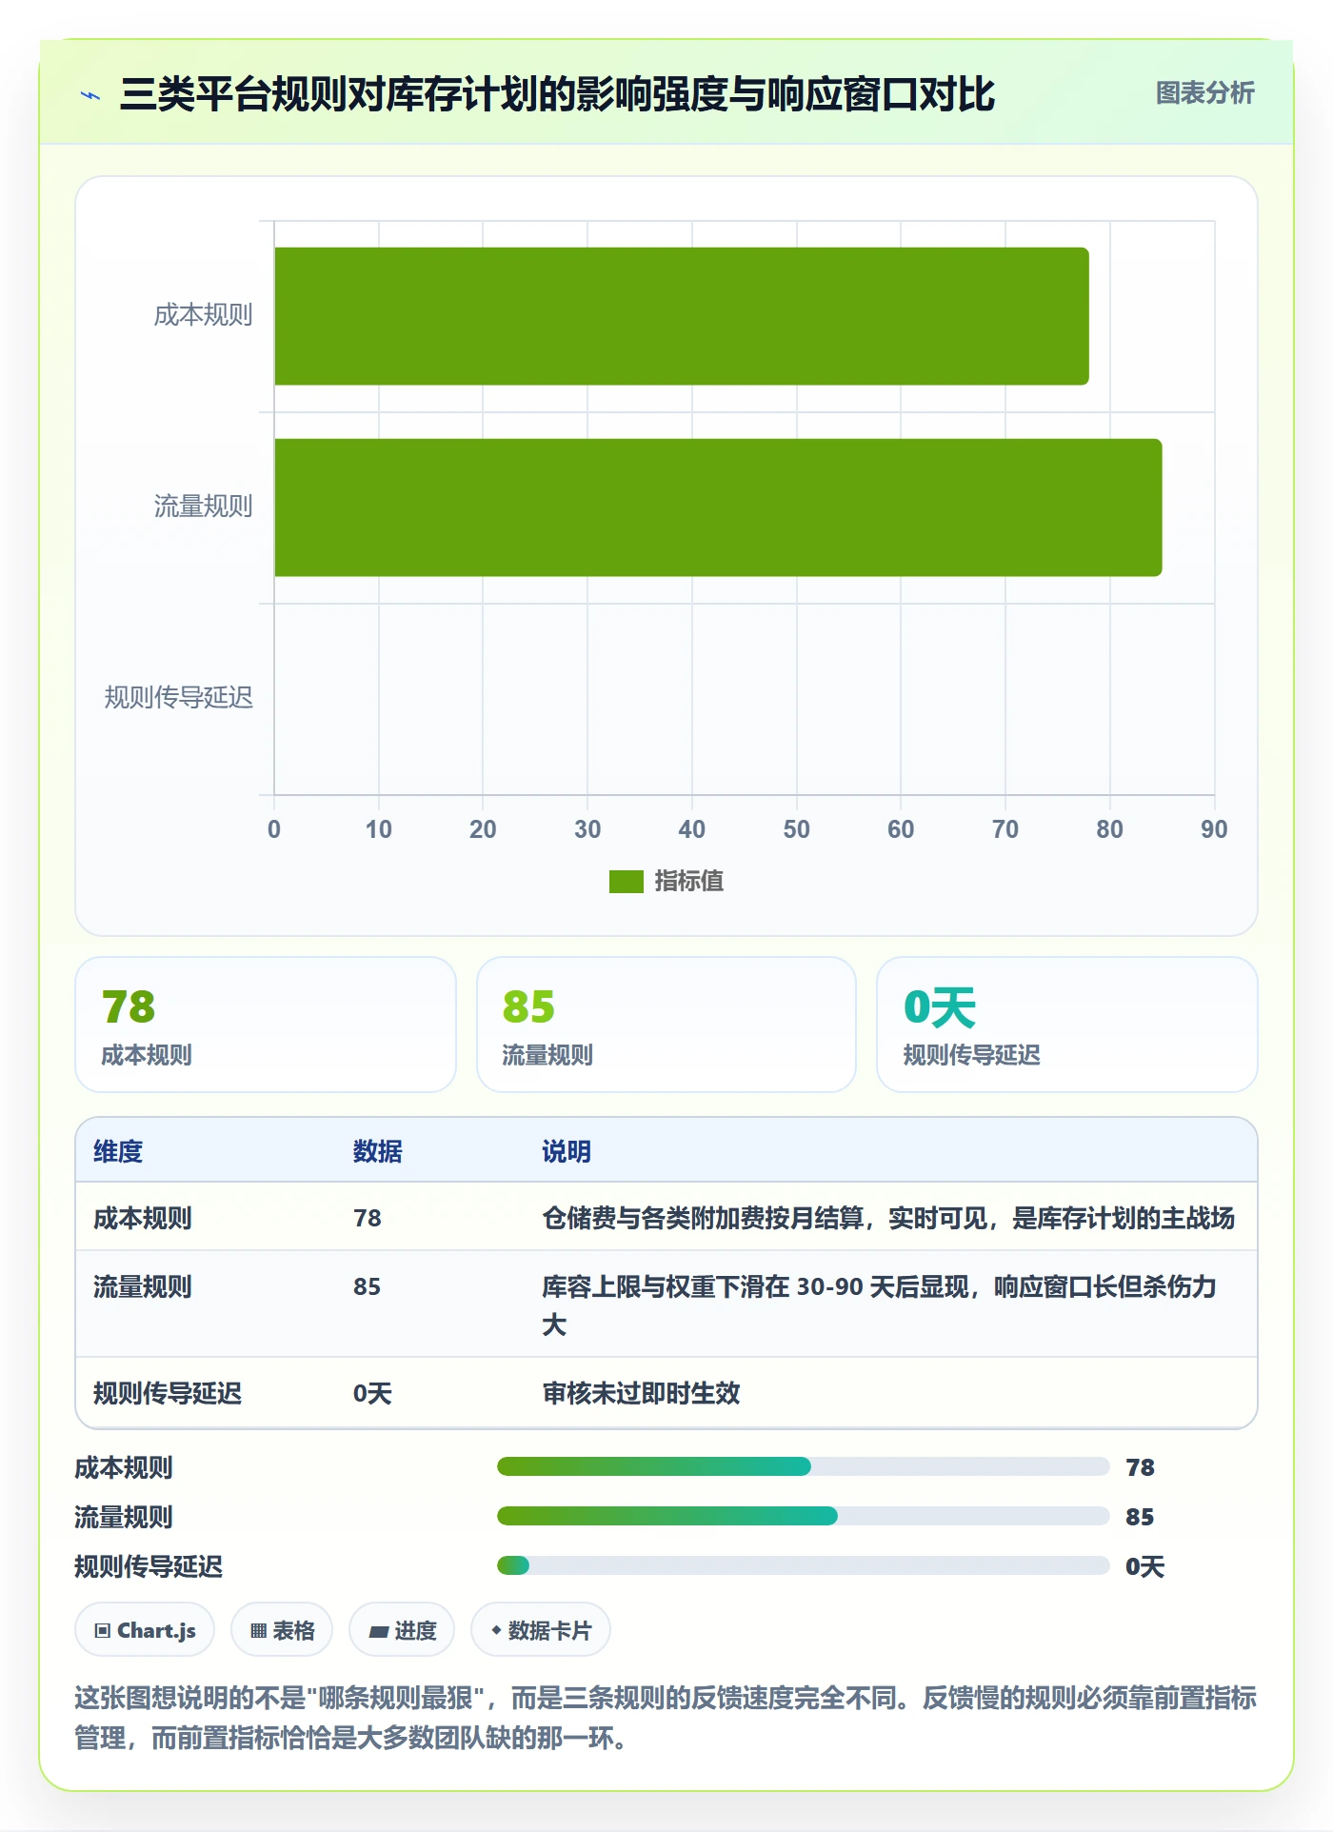Select the footer paragraph starting with 这张图想说明的

tap(666, 1718)
